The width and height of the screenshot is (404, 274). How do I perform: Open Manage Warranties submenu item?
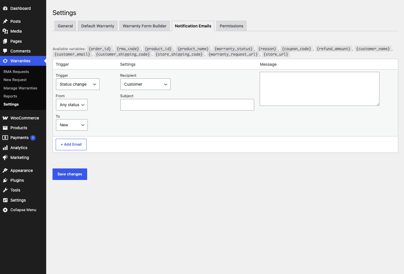(x=20, y=88)
